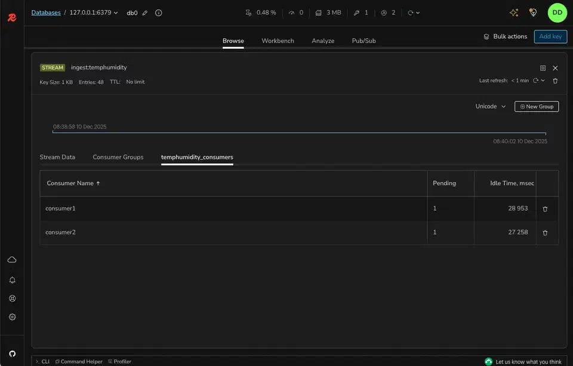Image resolution: width=573 pixels, height=366 pixels.
Task: Expand the auto-refresh dropdown near Last refresh
Action: click(x=542, y=79)
